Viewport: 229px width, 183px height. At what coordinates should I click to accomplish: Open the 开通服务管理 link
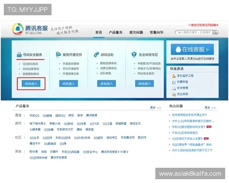click(x=71, y=64)
